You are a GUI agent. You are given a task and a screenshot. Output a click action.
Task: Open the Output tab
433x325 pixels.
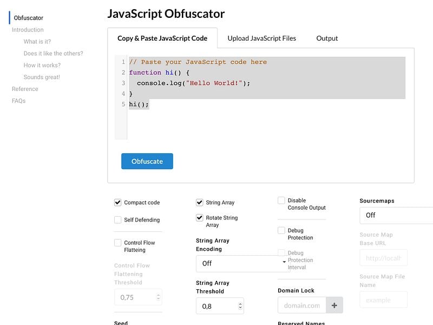click(327, 38)
